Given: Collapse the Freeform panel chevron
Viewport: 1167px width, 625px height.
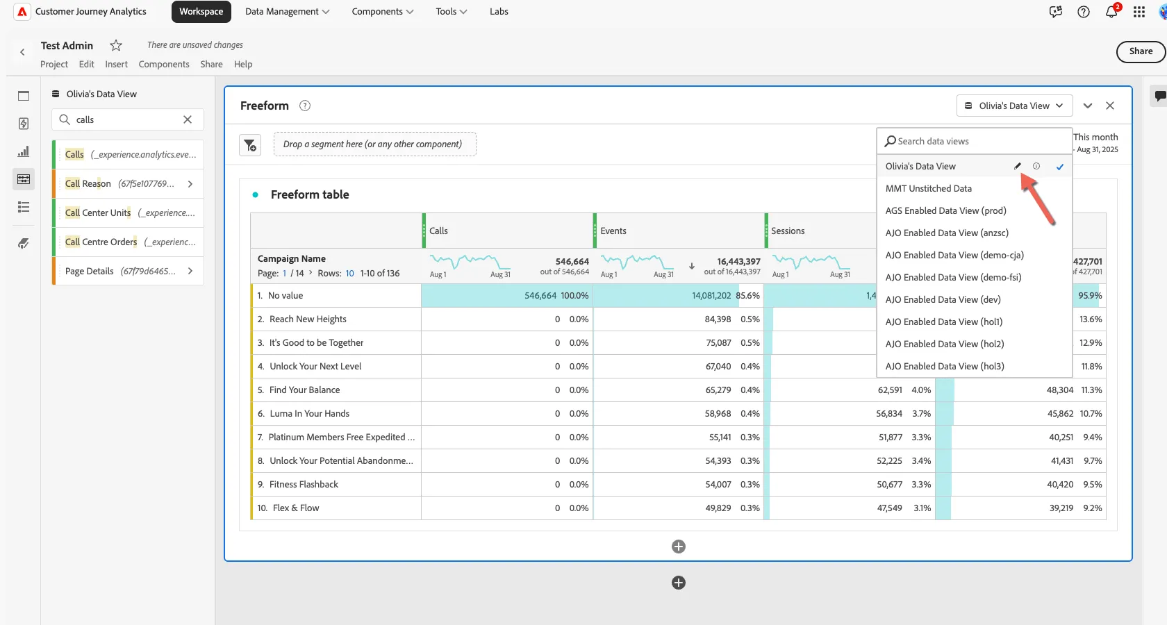Looking at the screenshot, I should pos(1088,106).
